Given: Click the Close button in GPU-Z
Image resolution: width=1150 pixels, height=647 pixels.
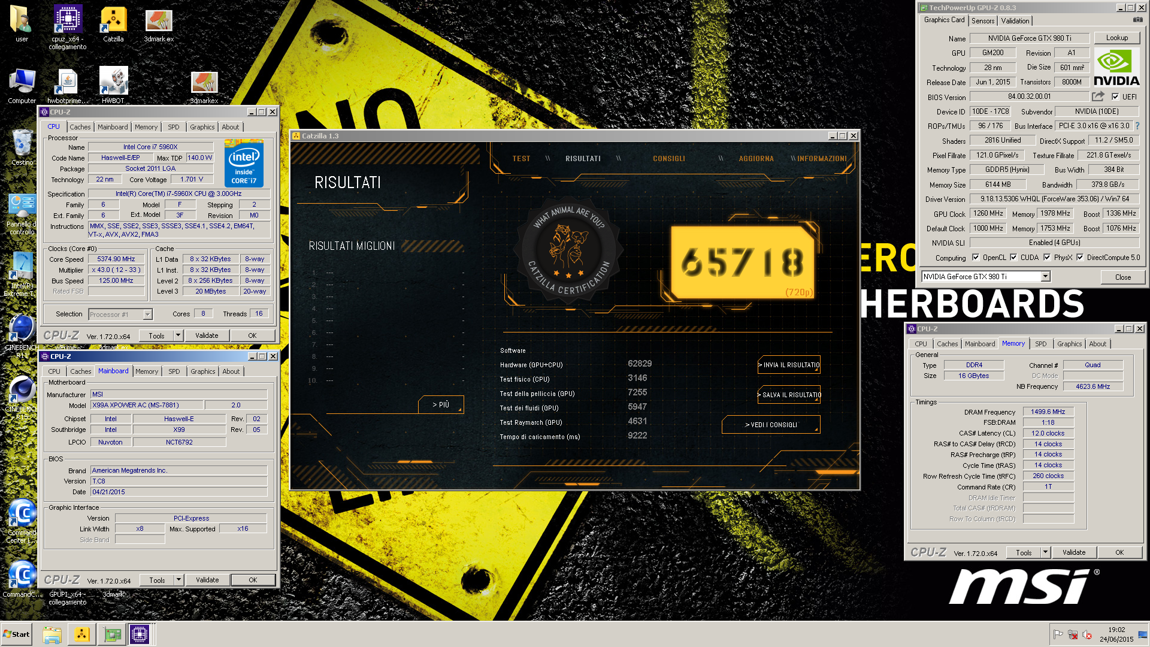Looking at the screenshot, I should (x=1123, y=277).
